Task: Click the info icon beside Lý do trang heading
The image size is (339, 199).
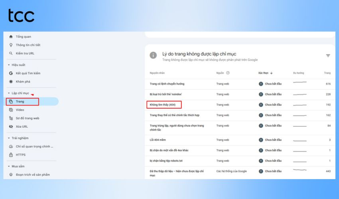Action: point(153,55)
